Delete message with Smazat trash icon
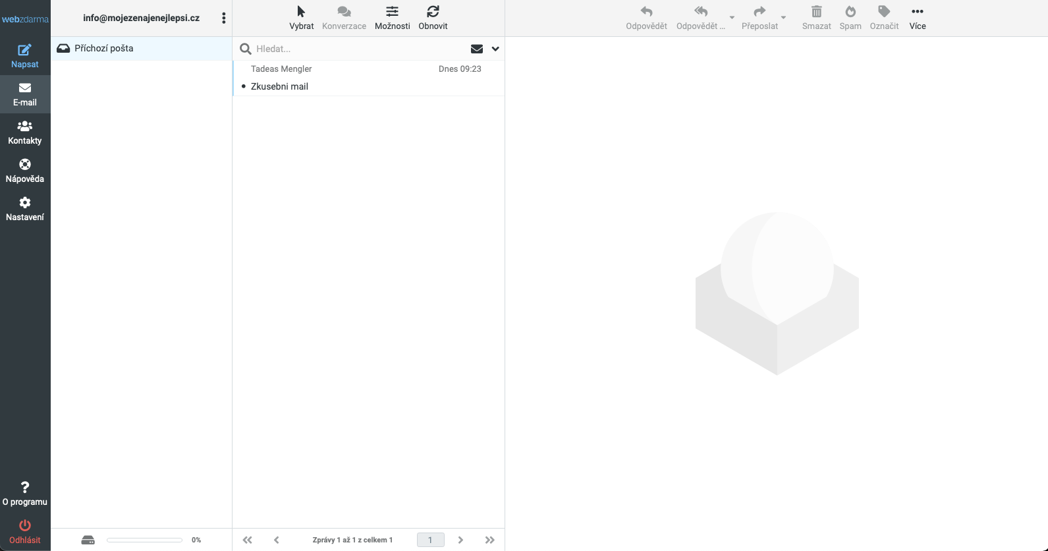 [817, 18]
